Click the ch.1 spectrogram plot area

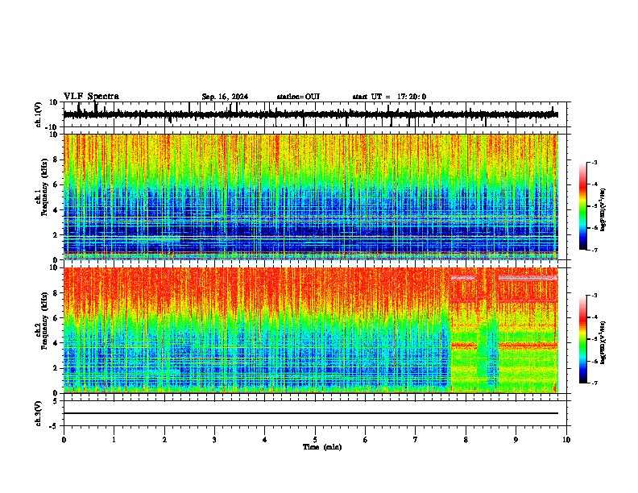pyautogui.click(x=311, y=197)
